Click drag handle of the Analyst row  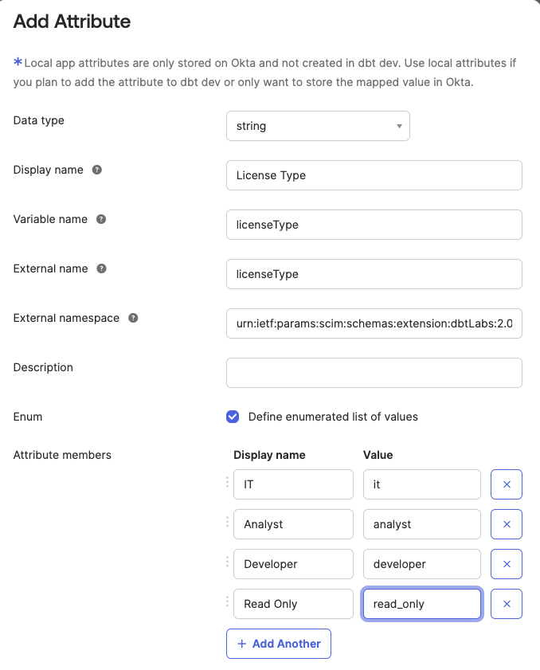pyautogui.click(x=227, y=523)
